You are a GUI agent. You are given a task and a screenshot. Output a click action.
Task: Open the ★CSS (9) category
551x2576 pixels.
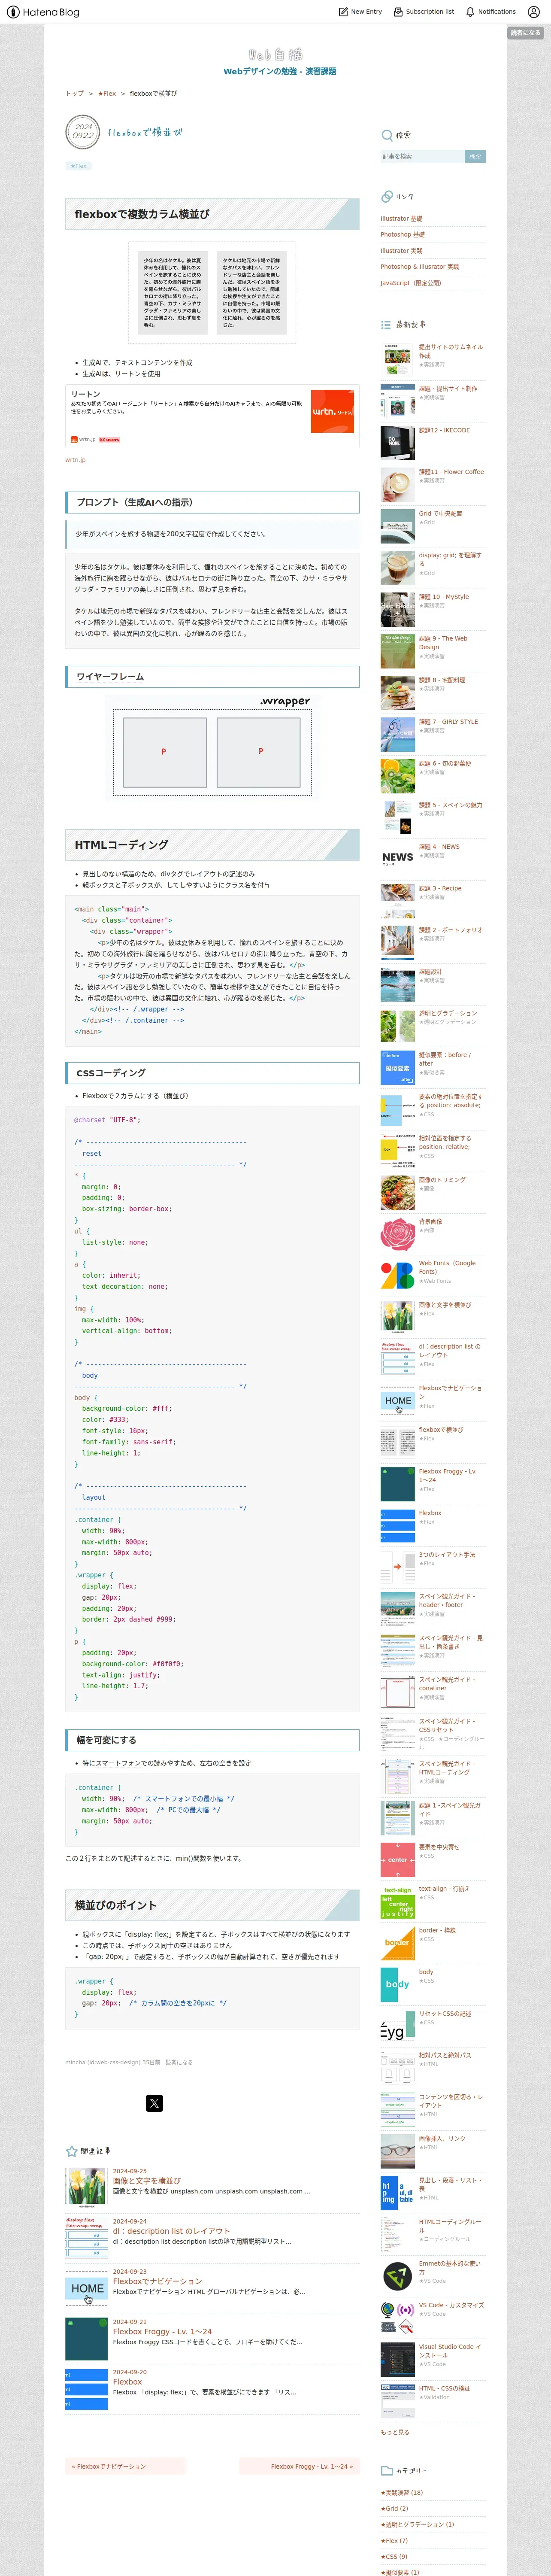(394, 2557)
